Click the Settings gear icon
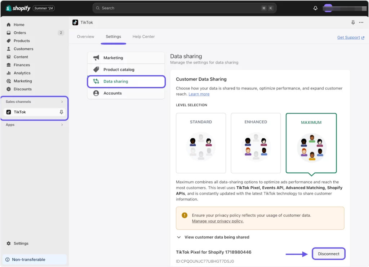This screenshot has width=369, height=267. click(x=9, y=243)
